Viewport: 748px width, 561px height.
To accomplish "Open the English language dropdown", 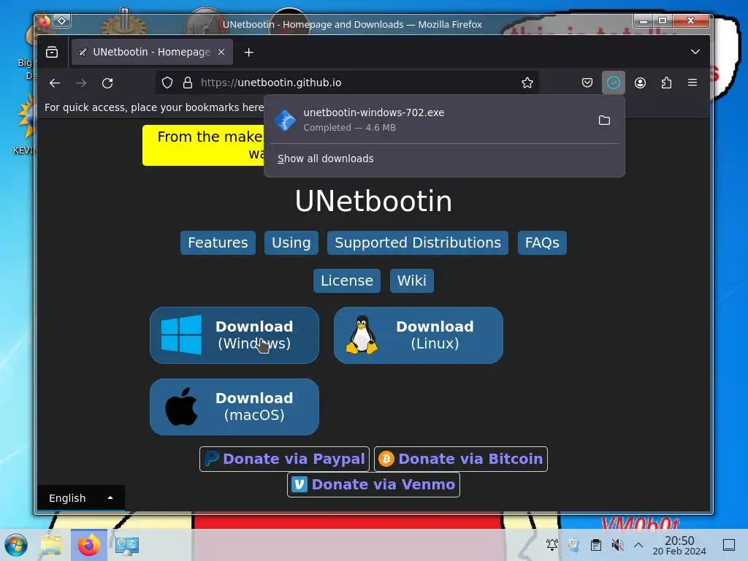I will (x=80, y=498).
